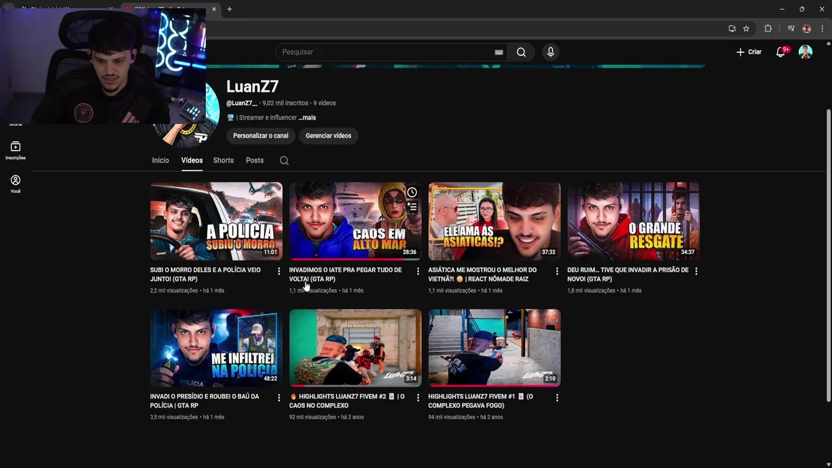Click the @LuanZ7__ channel handle
The image size is (832, 468).
point(242,103)
